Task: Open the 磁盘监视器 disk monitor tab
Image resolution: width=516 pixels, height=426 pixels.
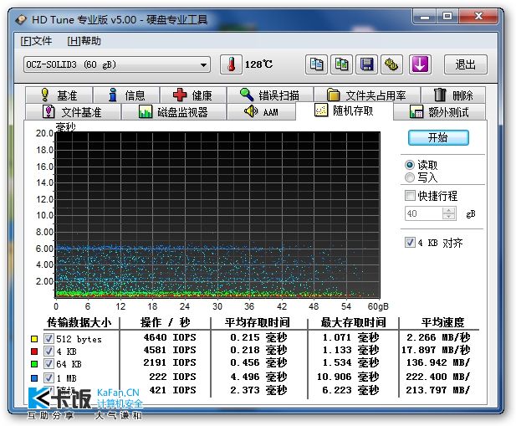Action: [x=173, y=111]
